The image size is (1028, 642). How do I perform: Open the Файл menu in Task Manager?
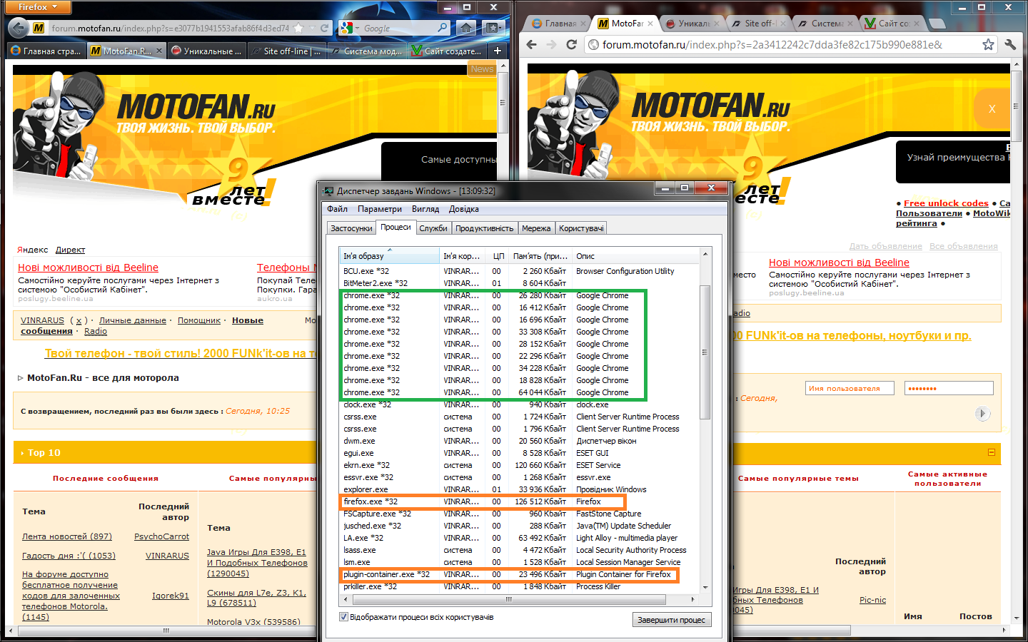tap(337, 209)
